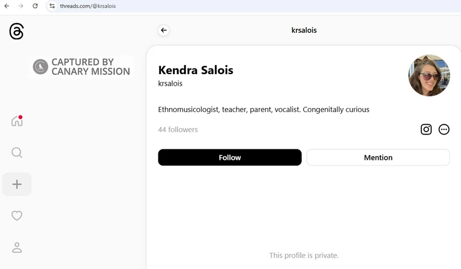Open Activity heart icon in sidebar
The height and width of the screenshot is (269, 461).
(17, 216)
